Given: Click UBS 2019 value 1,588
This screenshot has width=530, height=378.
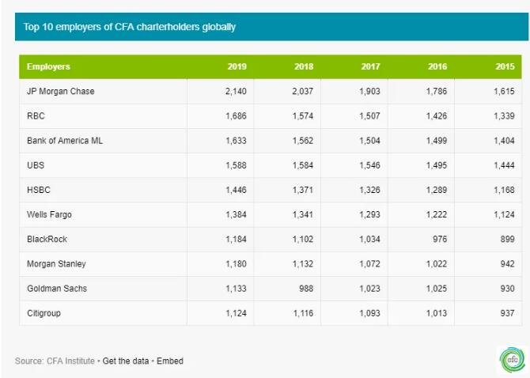Looking at the screenshot, I should tap(236, 165).
